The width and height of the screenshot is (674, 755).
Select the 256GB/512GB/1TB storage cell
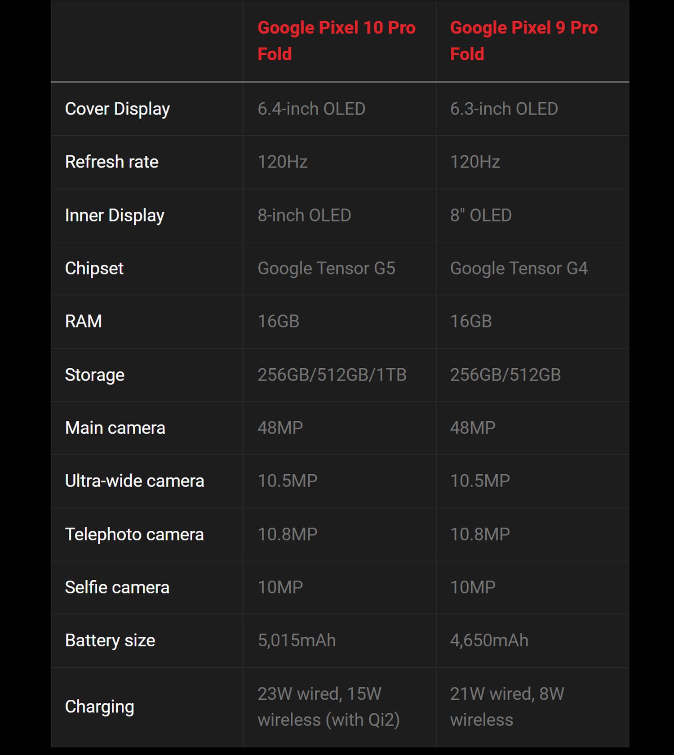pyautogui.click(x=332, y=375)
